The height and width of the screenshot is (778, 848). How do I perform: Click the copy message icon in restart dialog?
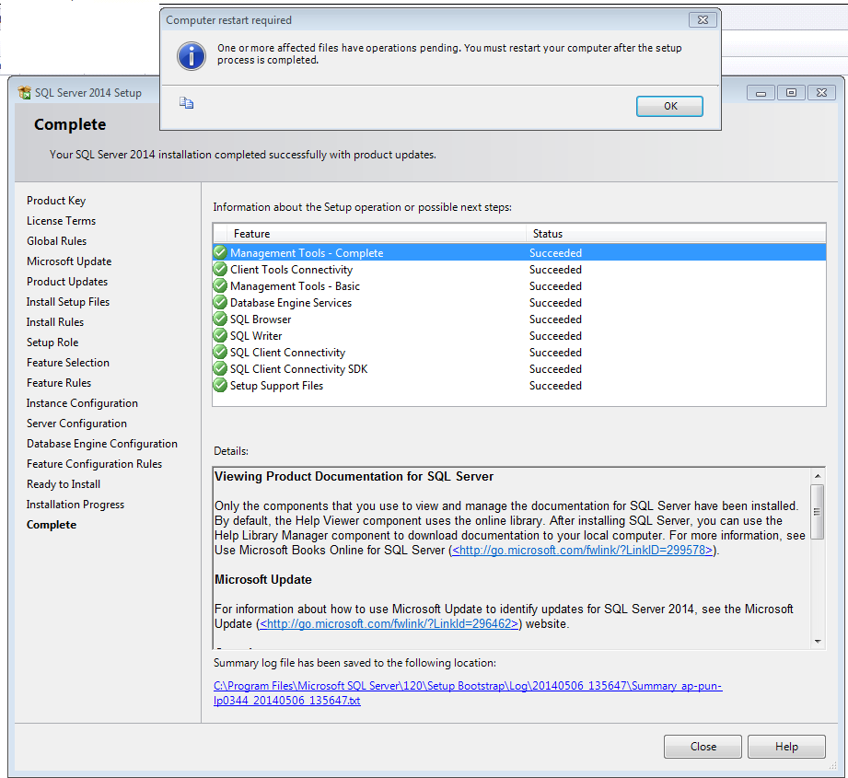186,103
